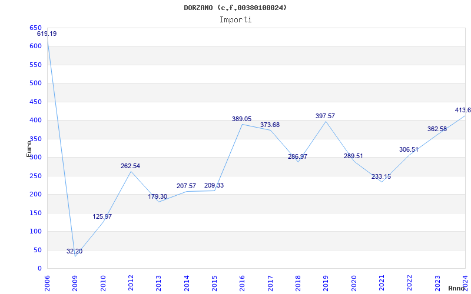Click the x-axis year 2019
This screenshot has width=471, height=294.
pyautogui.click(x=326, y=283)
